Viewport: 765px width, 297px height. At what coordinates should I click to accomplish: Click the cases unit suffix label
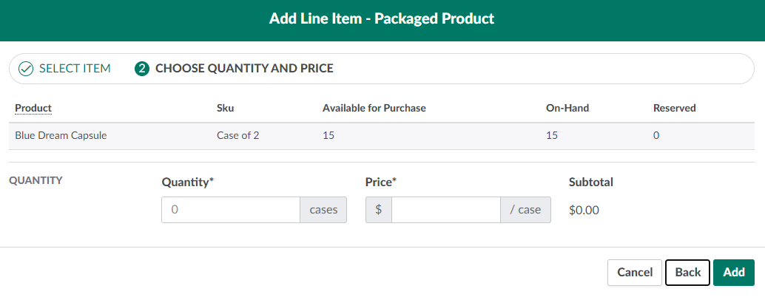tap(323, 210)
